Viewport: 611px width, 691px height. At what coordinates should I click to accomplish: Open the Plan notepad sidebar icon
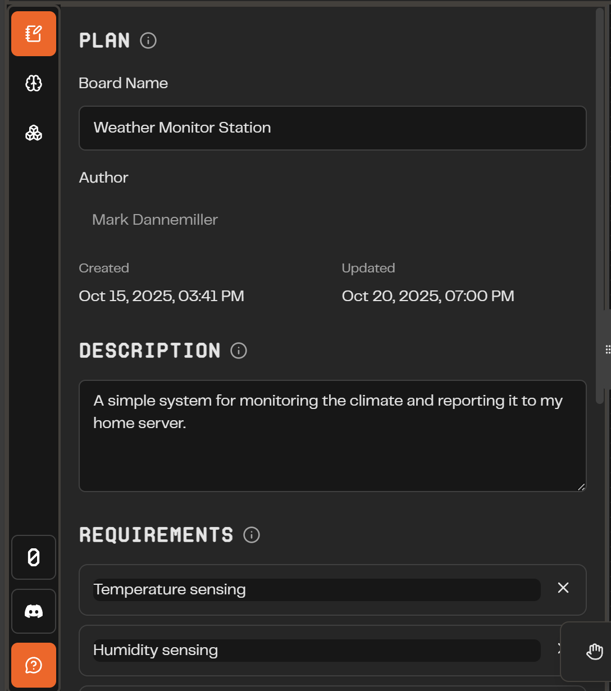click(34, 34)
